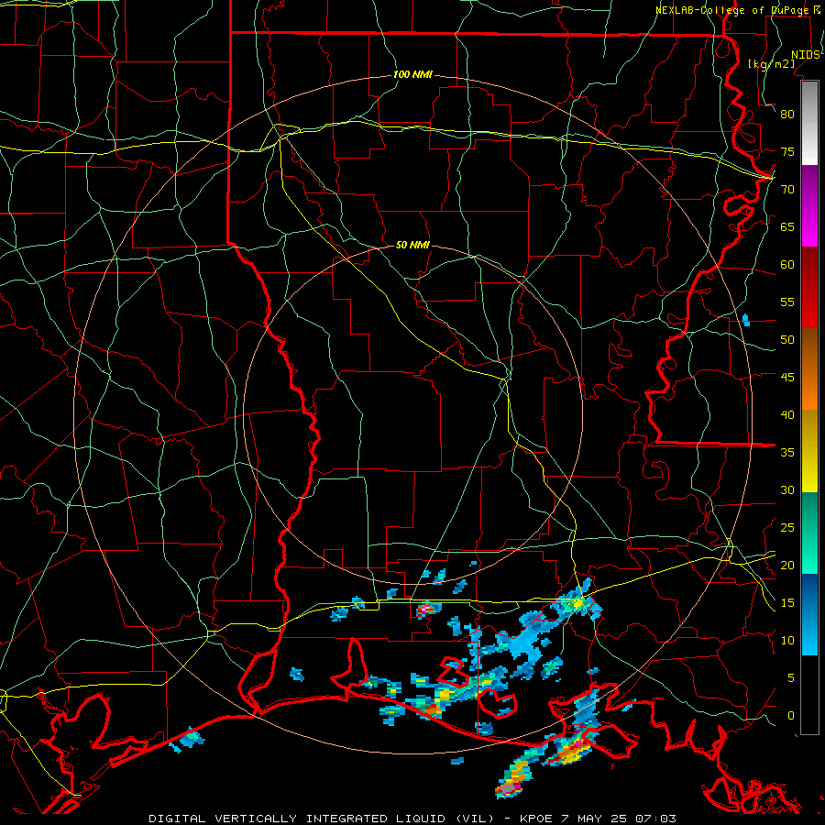Click the white segment of the color scale
Image resolution: width=825 pixels, height=825 pixels.
(x=809, y=123)
